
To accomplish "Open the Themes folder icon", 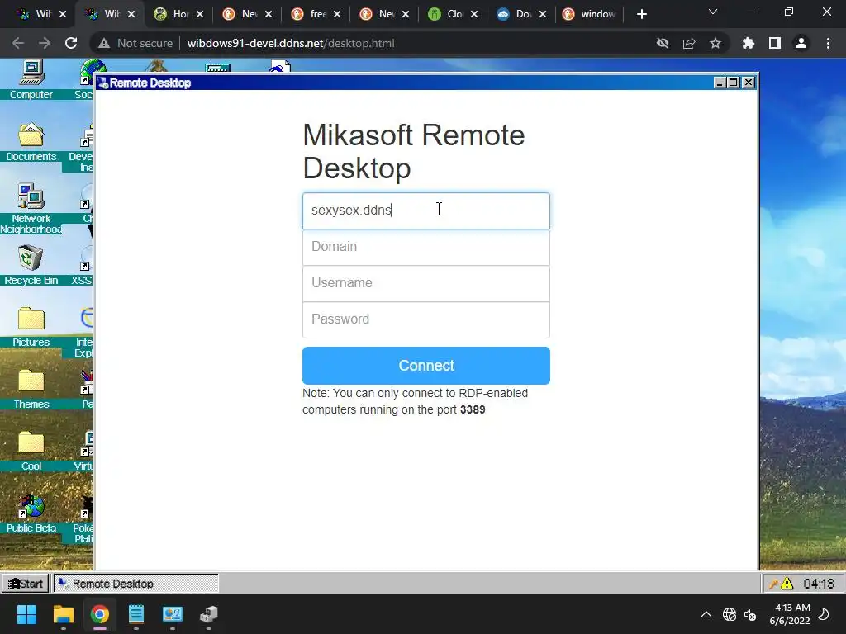I will (x=31, y=390).
